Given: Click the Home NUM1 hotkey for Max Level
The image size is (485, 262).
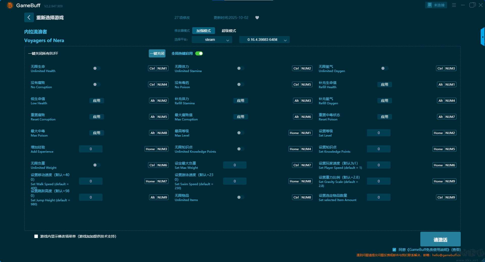Looking at the screenshot, I should (300, 133).
